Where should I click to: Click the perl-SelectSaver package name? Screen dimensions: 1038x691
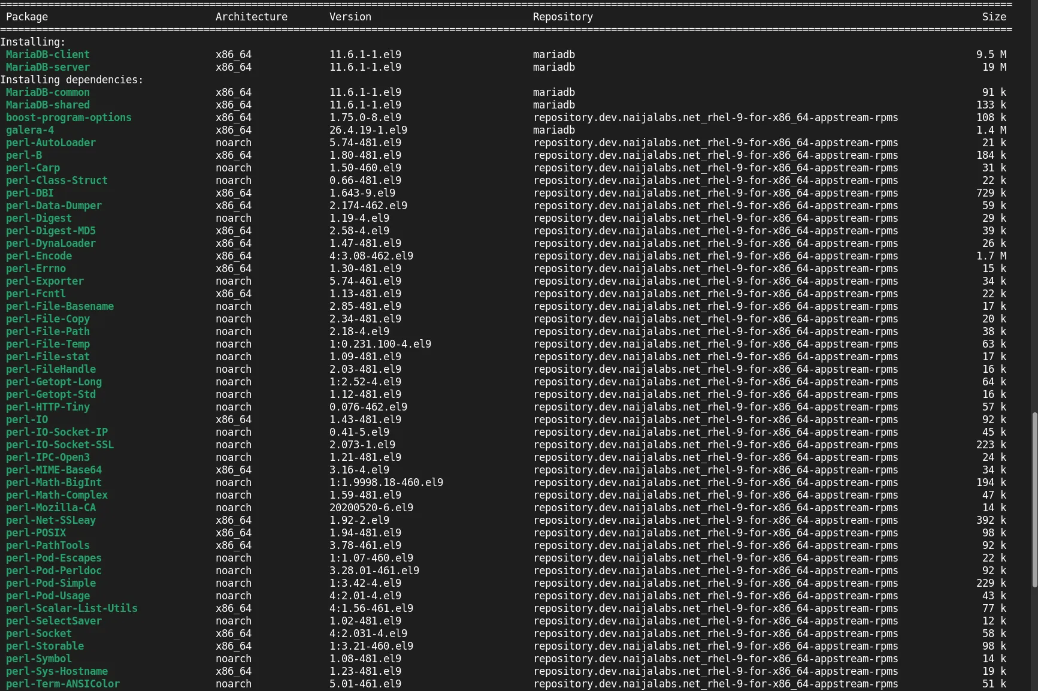(54, 621)
